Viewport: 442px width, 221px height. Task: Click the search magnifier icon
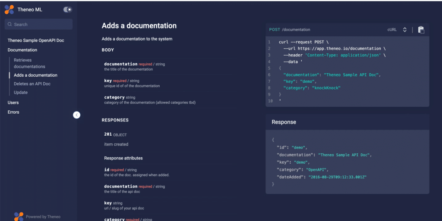tap(9, 25)
